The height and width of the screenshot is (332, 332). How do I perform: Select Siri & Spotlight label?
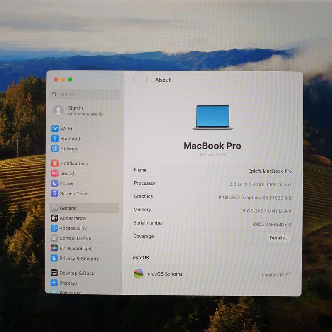coord(76,248)
